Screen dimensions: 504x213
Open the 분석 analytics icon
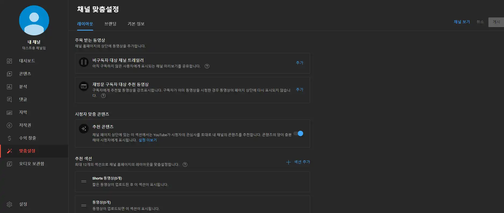[9, 87]
